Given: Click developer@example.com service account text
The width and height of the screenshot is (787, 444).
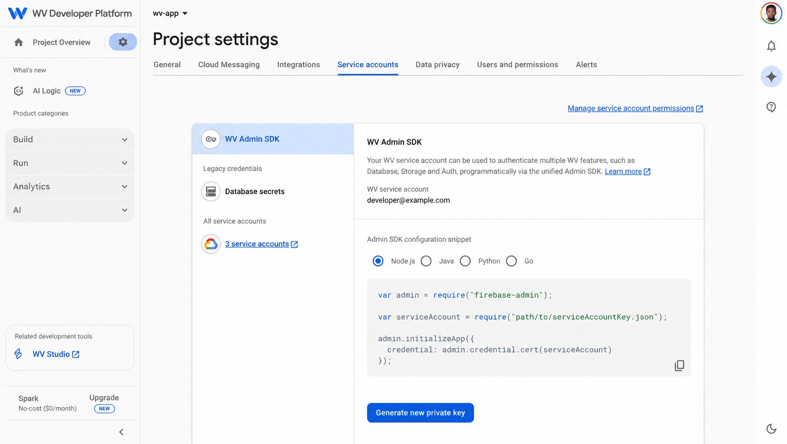Looking at the screenshot, I should tap(409, 200).
